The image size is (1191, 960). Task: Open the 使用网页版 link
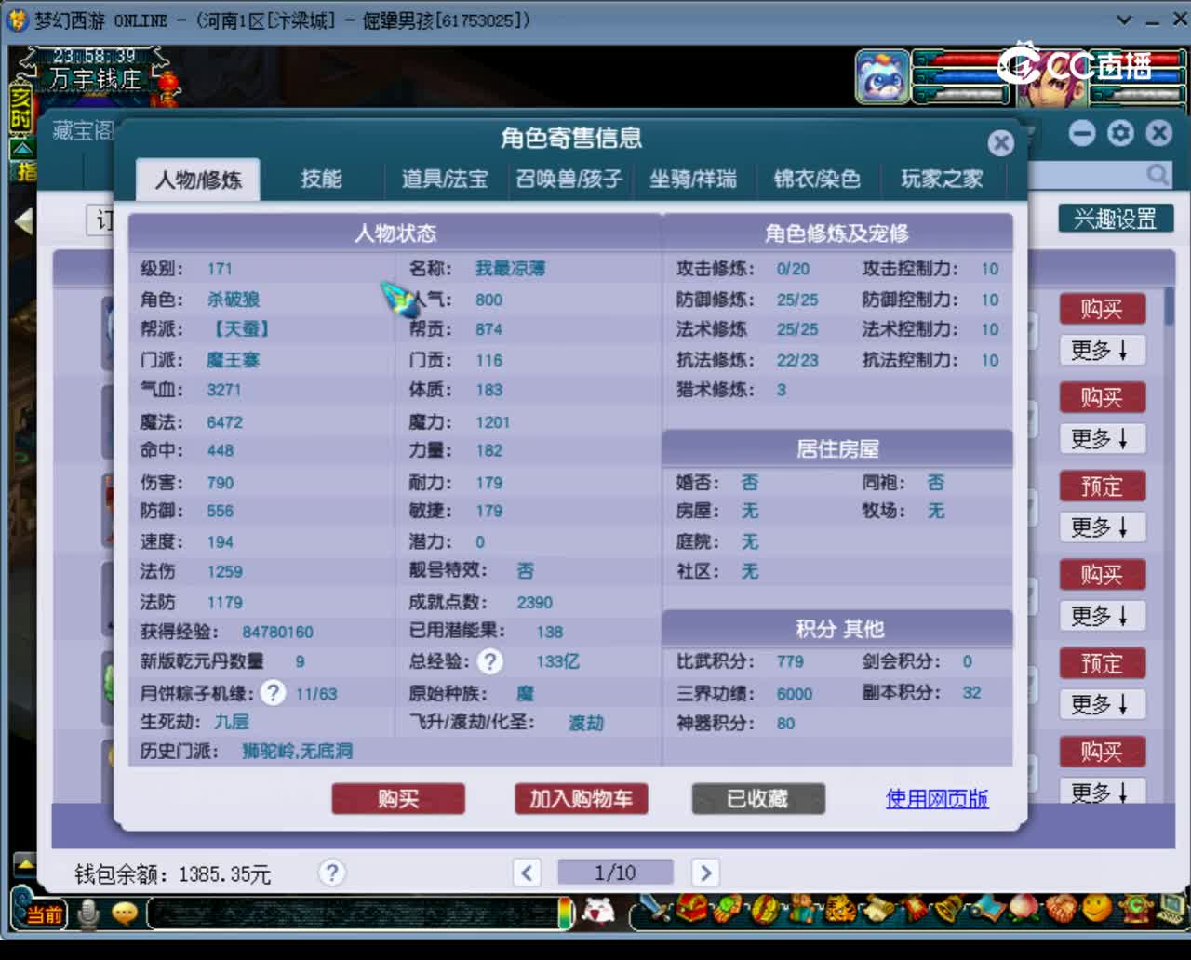click(x=937, y=799)
